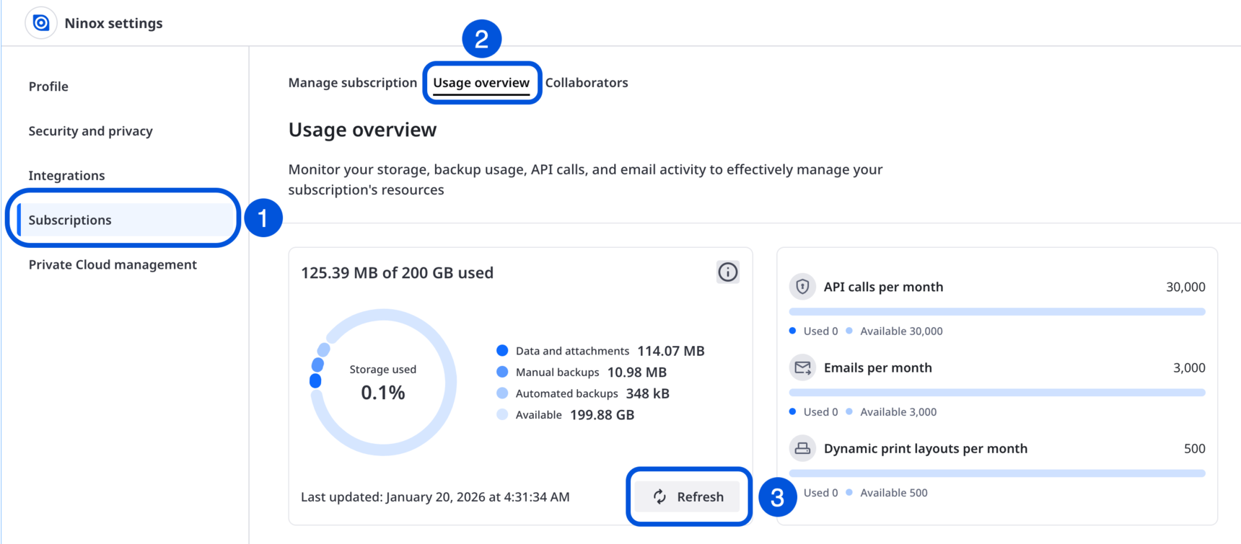Switch to the Collaborators tab

click(587, 83)
